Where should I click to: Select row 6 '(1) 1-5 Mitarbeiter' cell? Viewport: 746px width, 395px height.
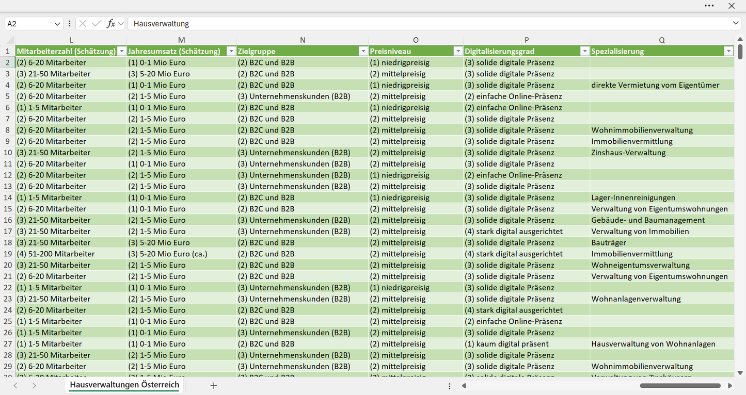[x=71, y=108]
